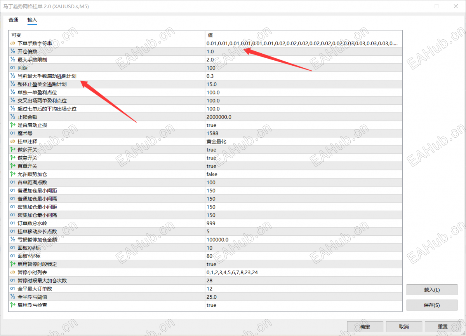Select the 输入 tab
466x336 pixels.
(32, 20)
